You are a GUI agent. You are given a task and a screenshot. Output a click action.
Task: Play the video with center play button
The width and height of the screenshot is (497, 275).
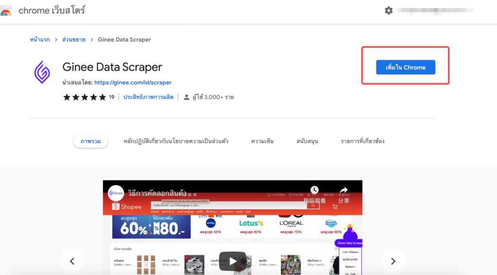pyautogui.click(x=232, y=261)
